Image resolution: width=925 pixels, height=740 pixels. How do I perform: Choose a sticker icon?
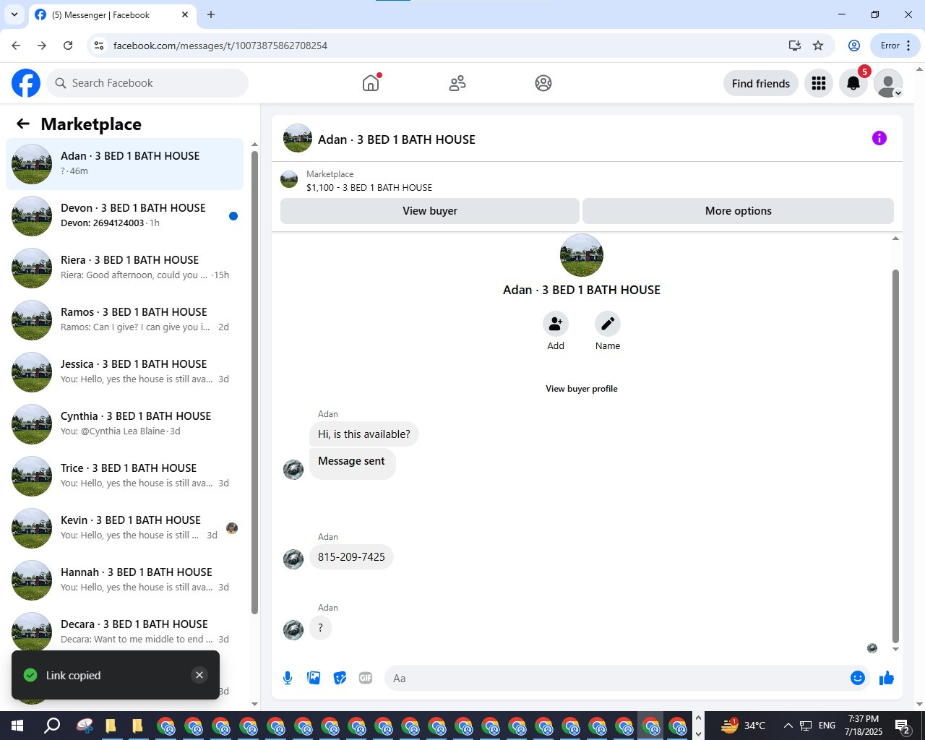click(340, 678)
